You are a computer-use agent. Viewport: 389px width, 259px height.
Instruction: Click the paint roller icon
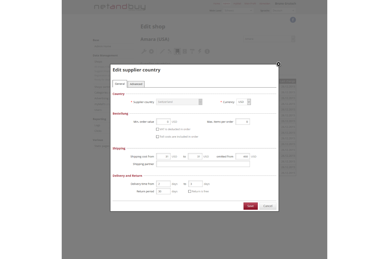coord(192,52)
